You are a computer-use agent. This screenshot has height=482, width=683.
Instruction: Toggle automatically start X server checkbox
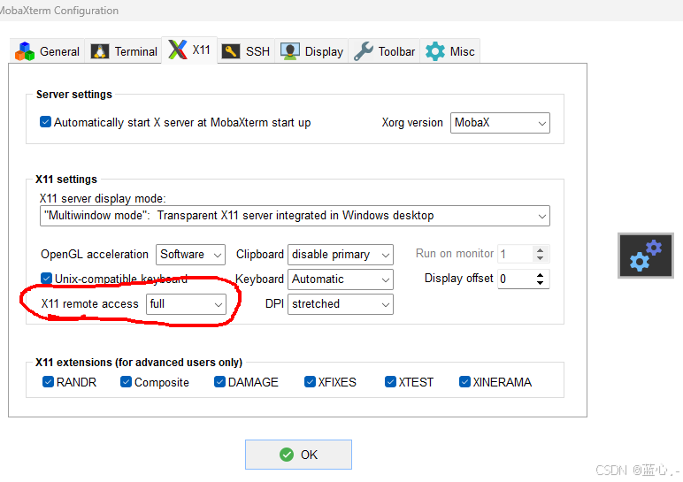click(45, 122)
